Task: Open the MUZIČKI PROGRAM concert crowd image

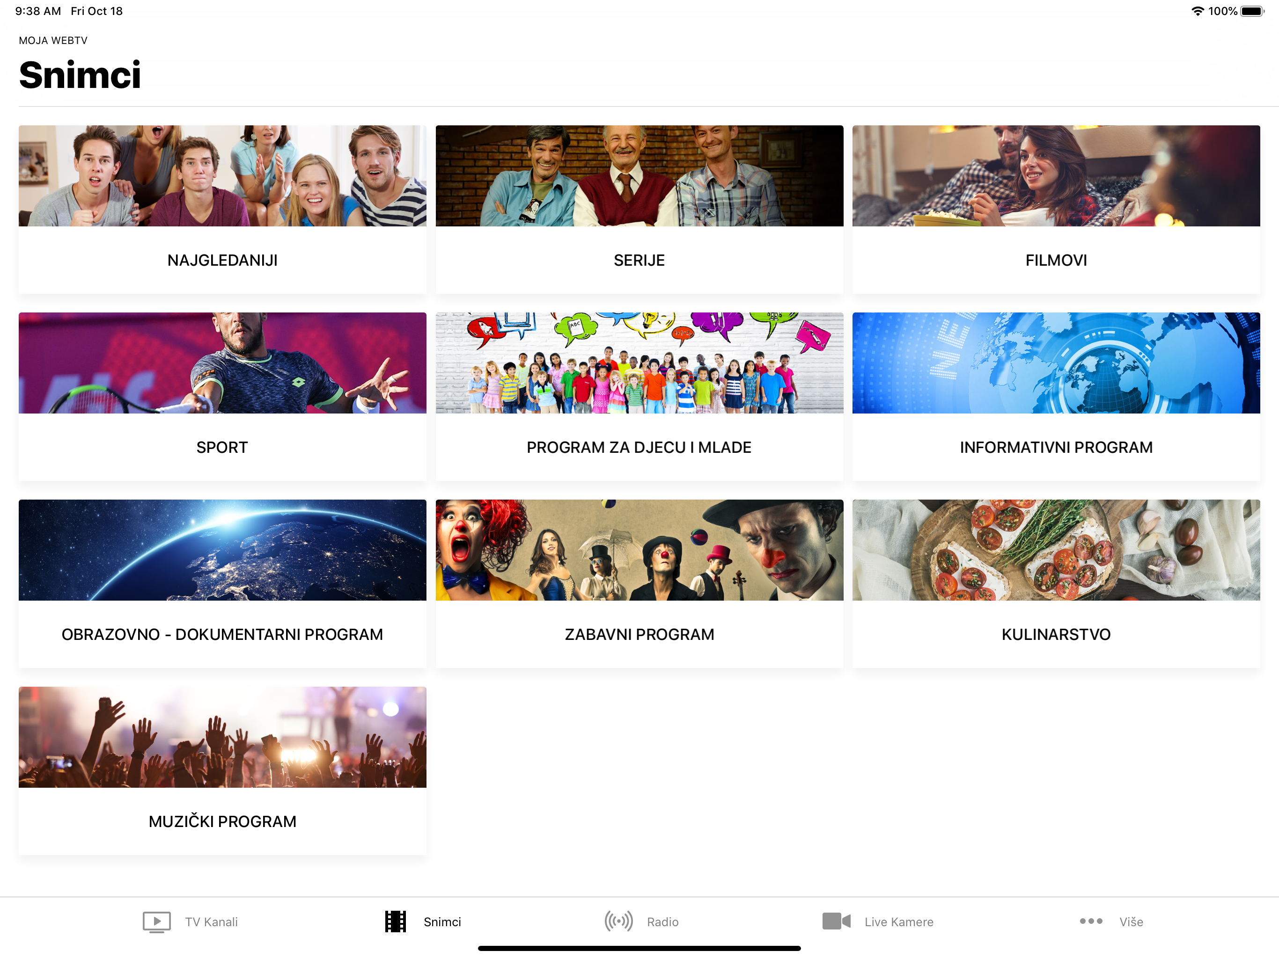Action: point(223,737)
